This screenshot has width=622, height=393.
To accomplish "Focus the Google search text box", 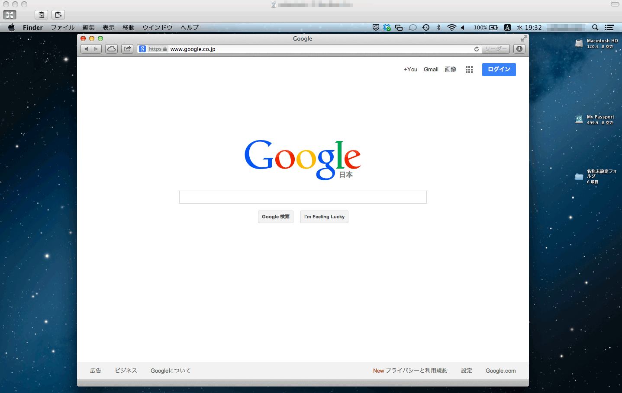I will (303, 197).
